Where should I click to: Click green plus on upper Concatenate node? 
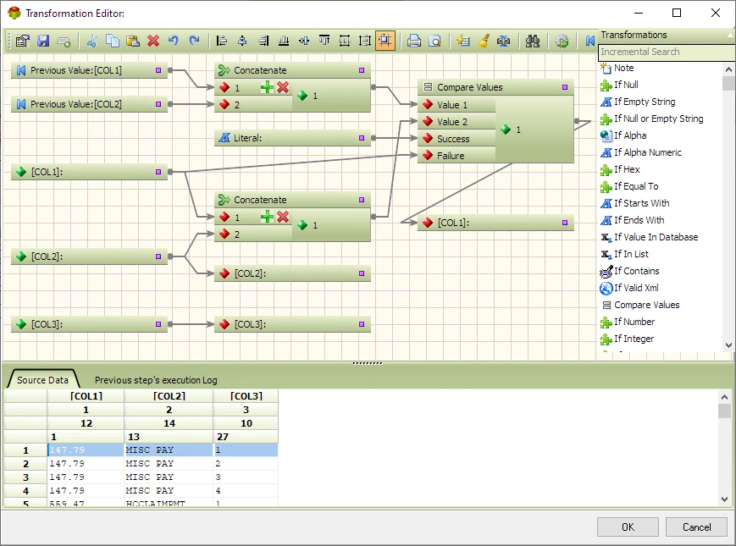coord(267,87)
